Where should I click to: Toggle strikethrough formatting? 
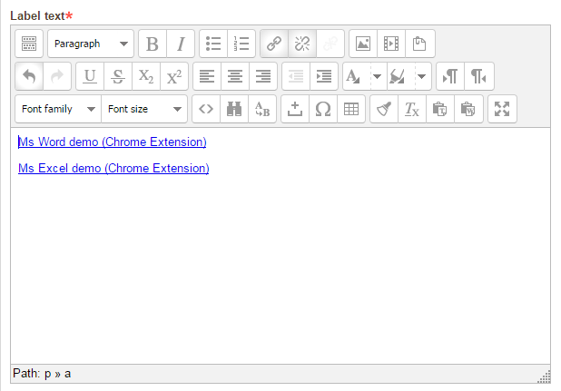pos(118,76)
